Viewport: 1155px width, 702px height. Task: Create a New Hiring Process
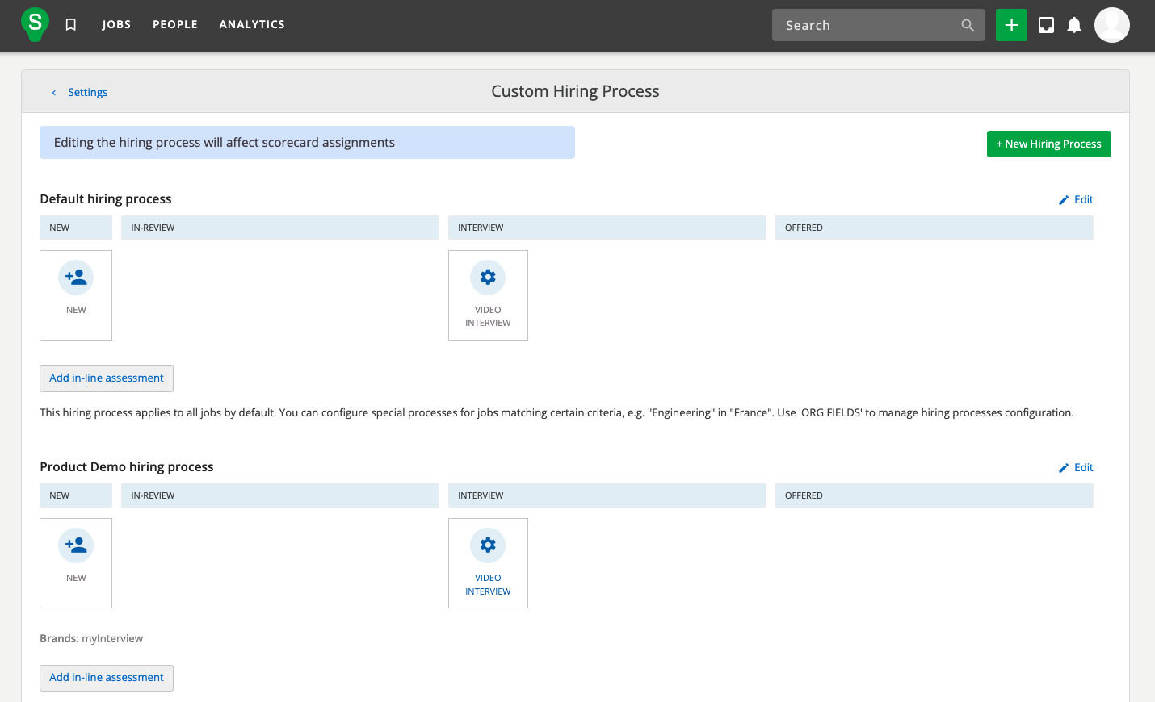pyautogui.click(x=1048, y=144)
